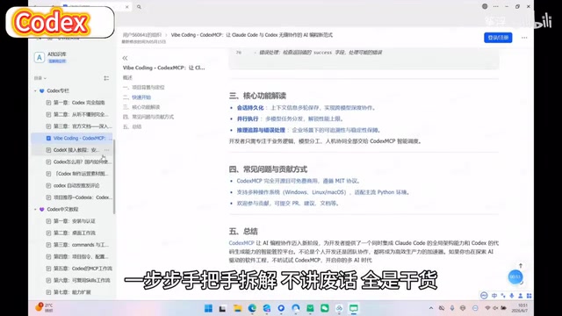The height and width of the screenshot is (316, 562).
Task: Click the sidebar vertical scrollbar
Action: pos(114,176)
